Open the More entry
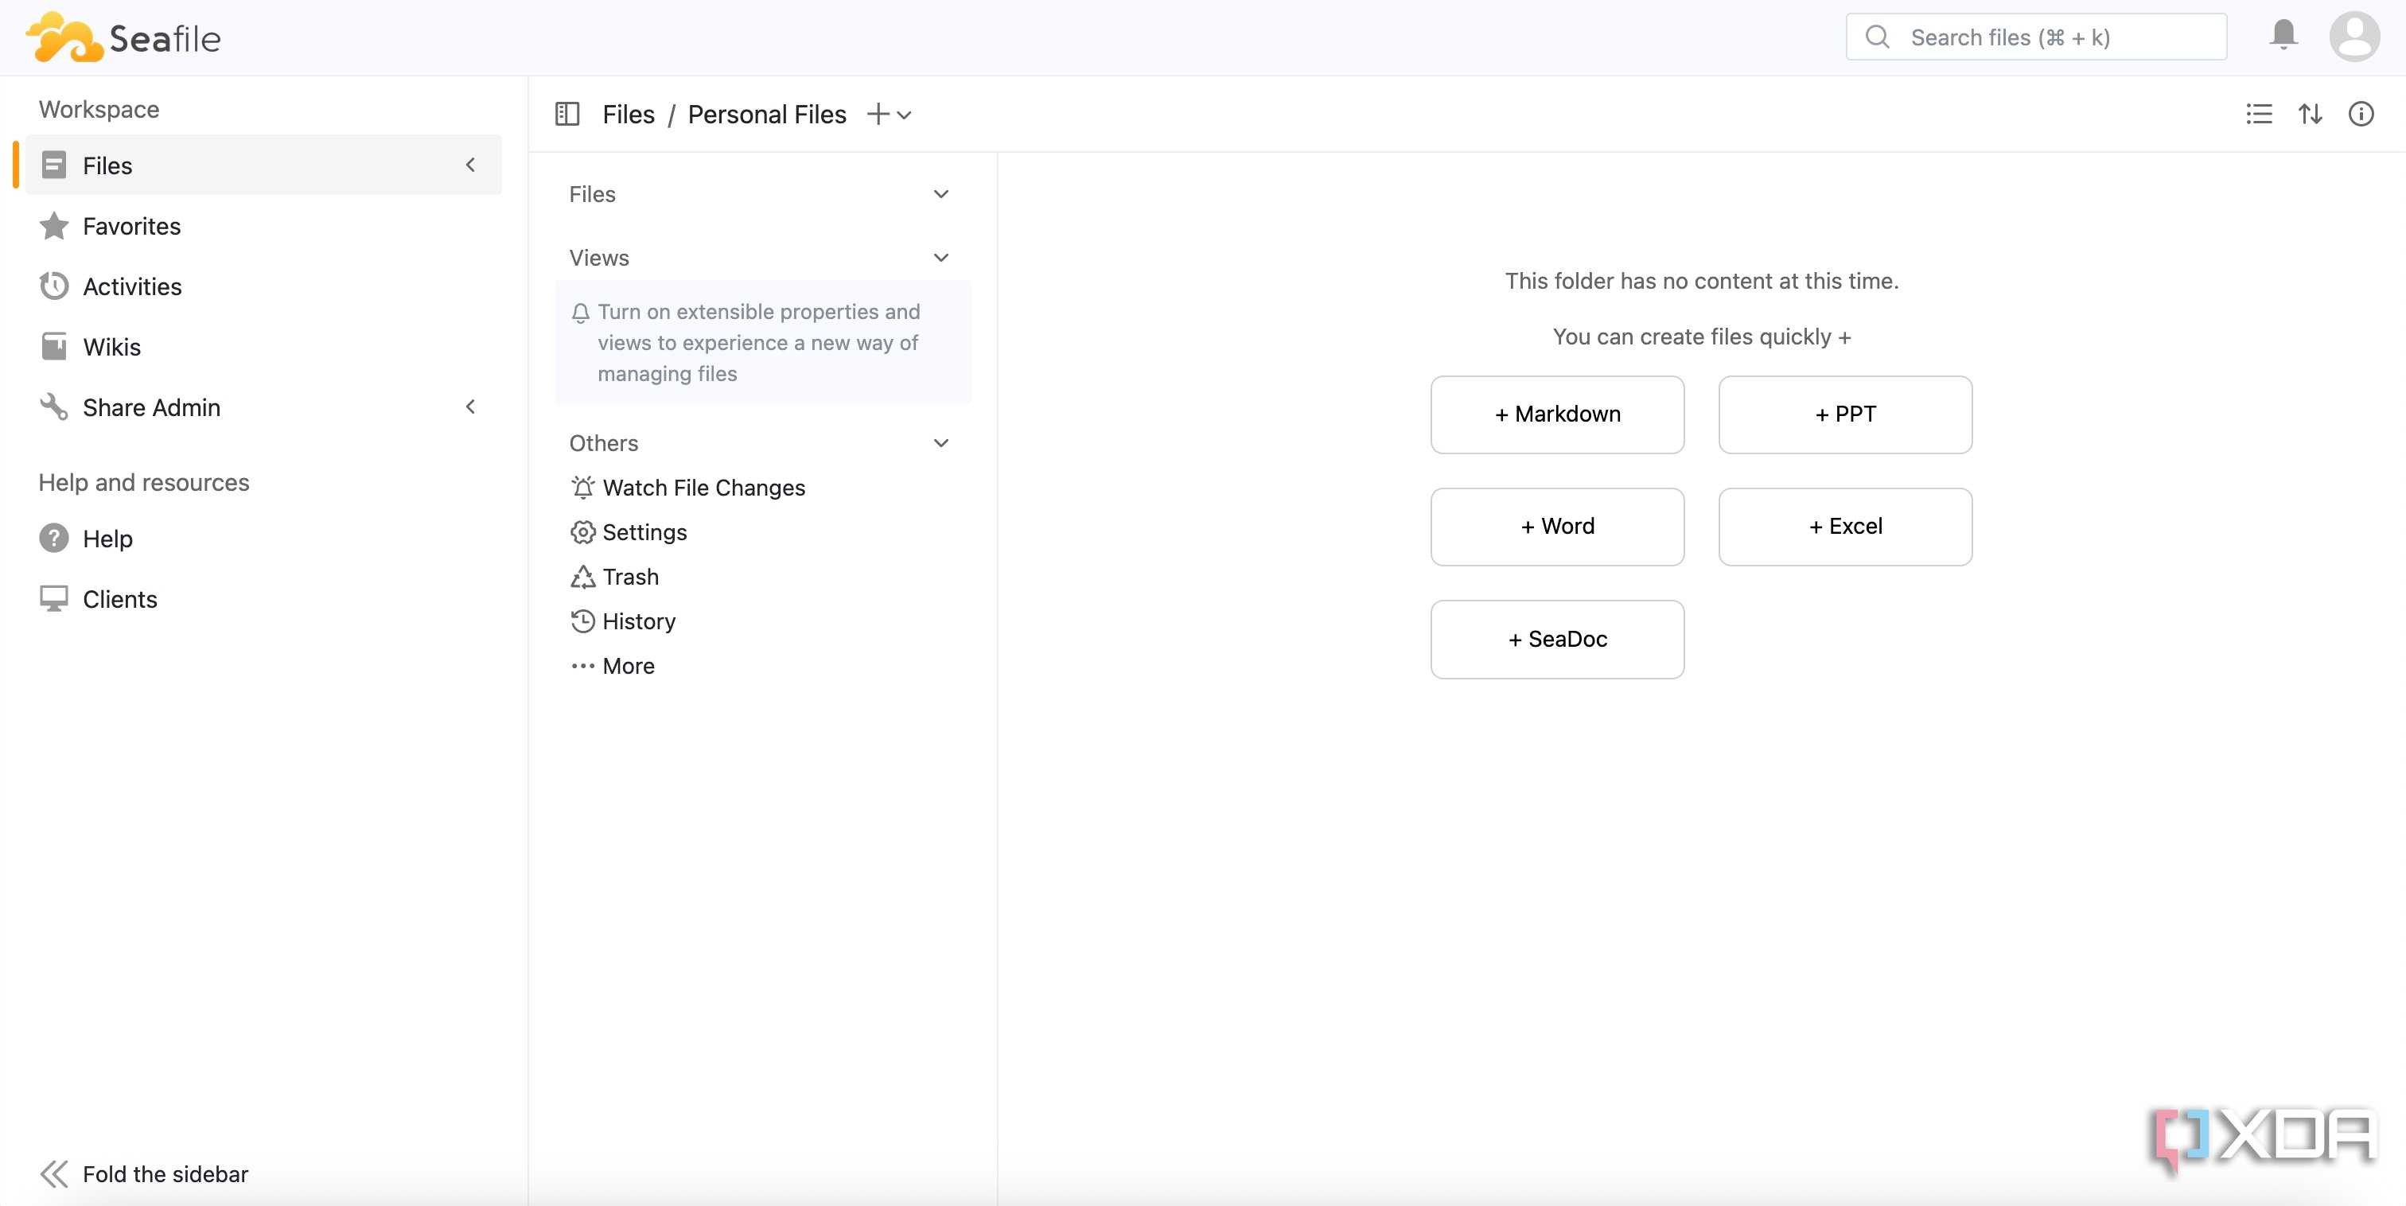The height and width of the screenshot is (1206, 2406). click(x=629, y=666)
